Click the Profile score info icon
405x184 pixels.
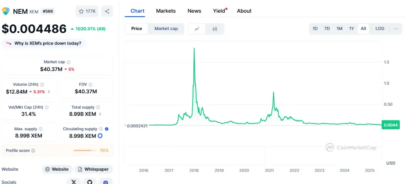pos(33,150)
